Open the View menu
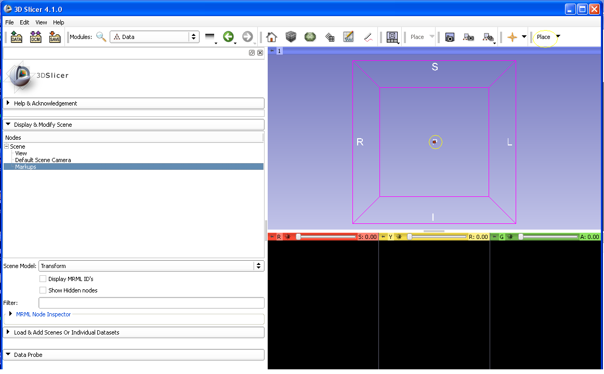 (x=41, y=22)
